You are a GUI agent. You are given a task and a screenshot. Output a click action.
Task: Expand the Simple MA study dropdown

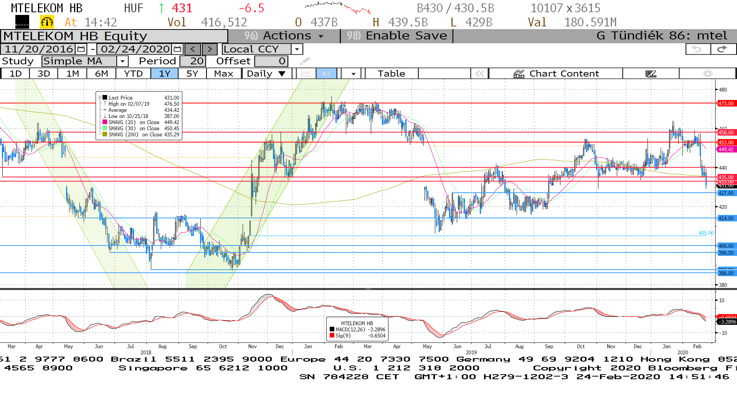(122, 61)
